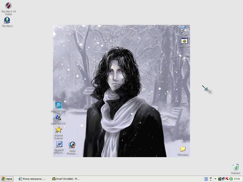
Task: Switch to Dwarf (Invisible) taskbar window
Action: tap(66, 179)
